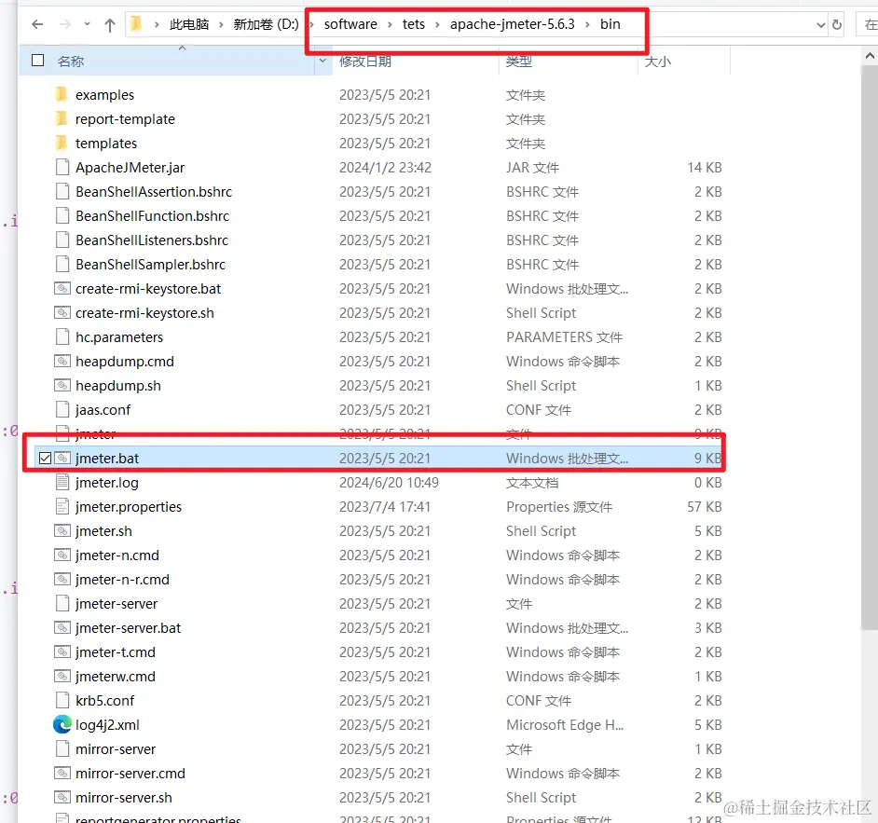Select the jmeter.log text document icon
The image size is (878, 823).
(62, 482)
